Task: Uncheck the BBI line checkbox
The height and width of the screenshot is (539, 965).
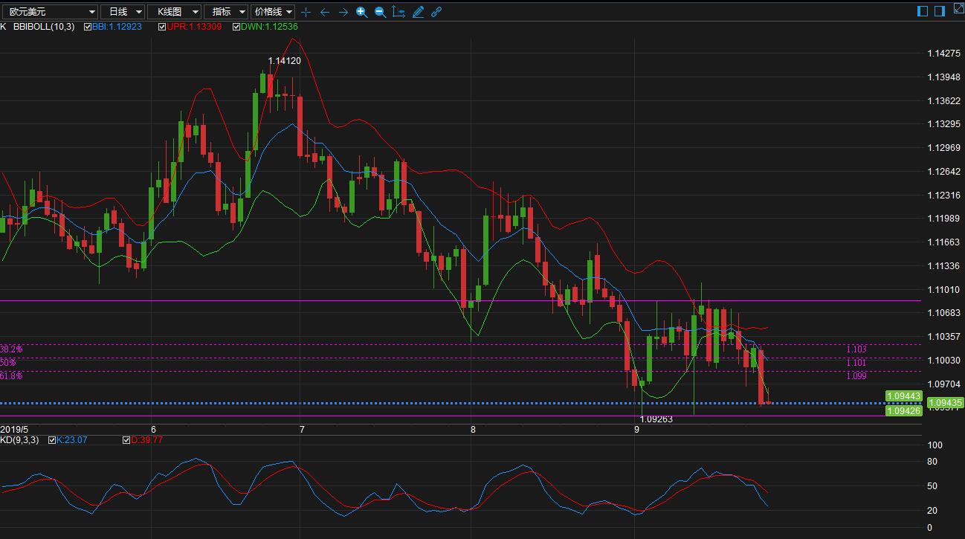Action: pos(88,27)
